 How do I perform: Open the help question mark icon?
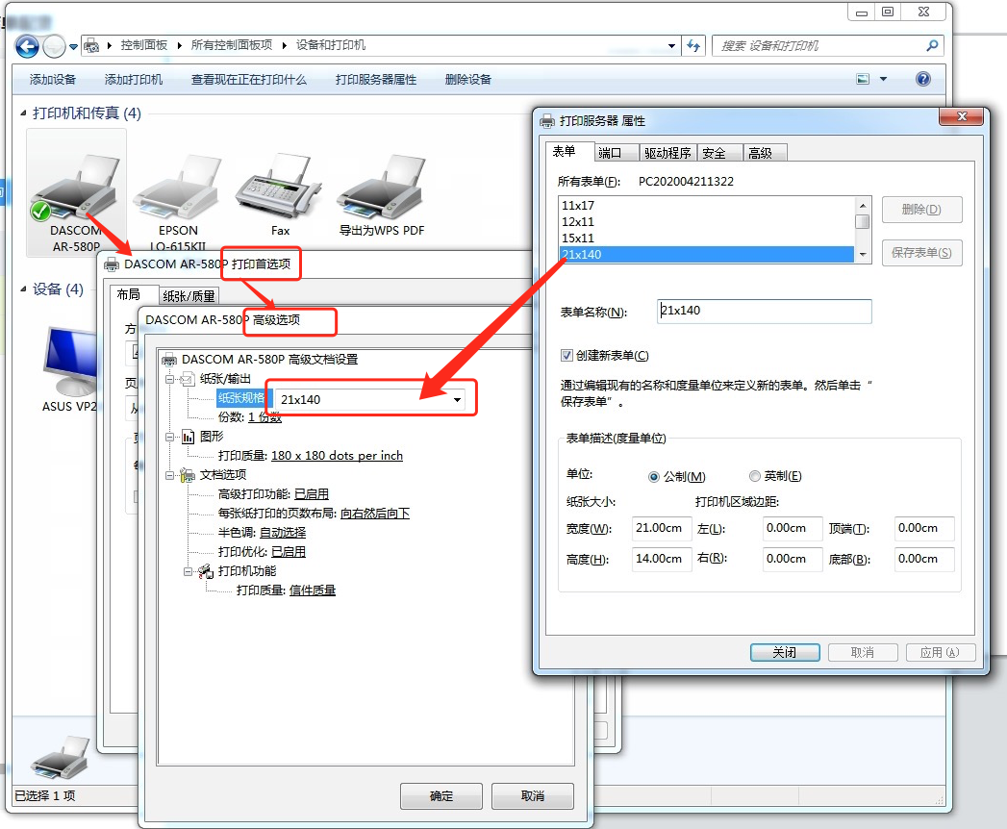tap(923, 79)
